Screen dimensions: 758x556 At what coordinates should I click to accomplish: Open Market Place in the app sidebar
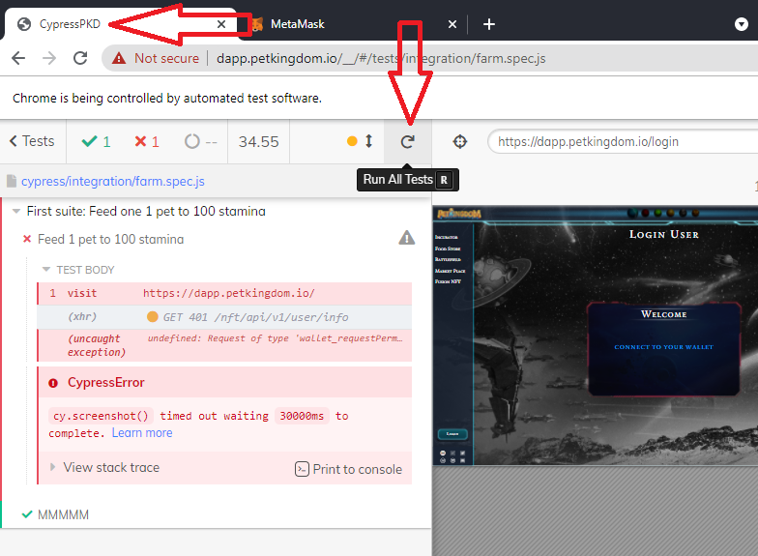[451, 271]
